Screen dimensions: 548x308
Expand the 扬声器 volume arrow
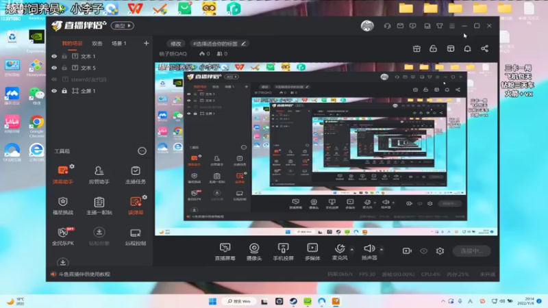(x=382, y=249)
